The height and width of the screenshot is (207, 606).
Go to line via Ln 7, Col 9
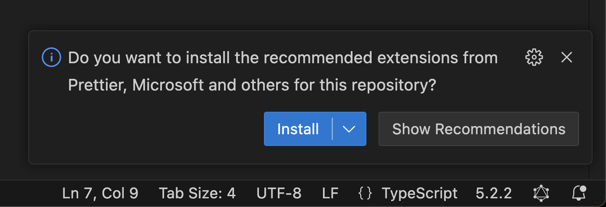tap(100, 193)
